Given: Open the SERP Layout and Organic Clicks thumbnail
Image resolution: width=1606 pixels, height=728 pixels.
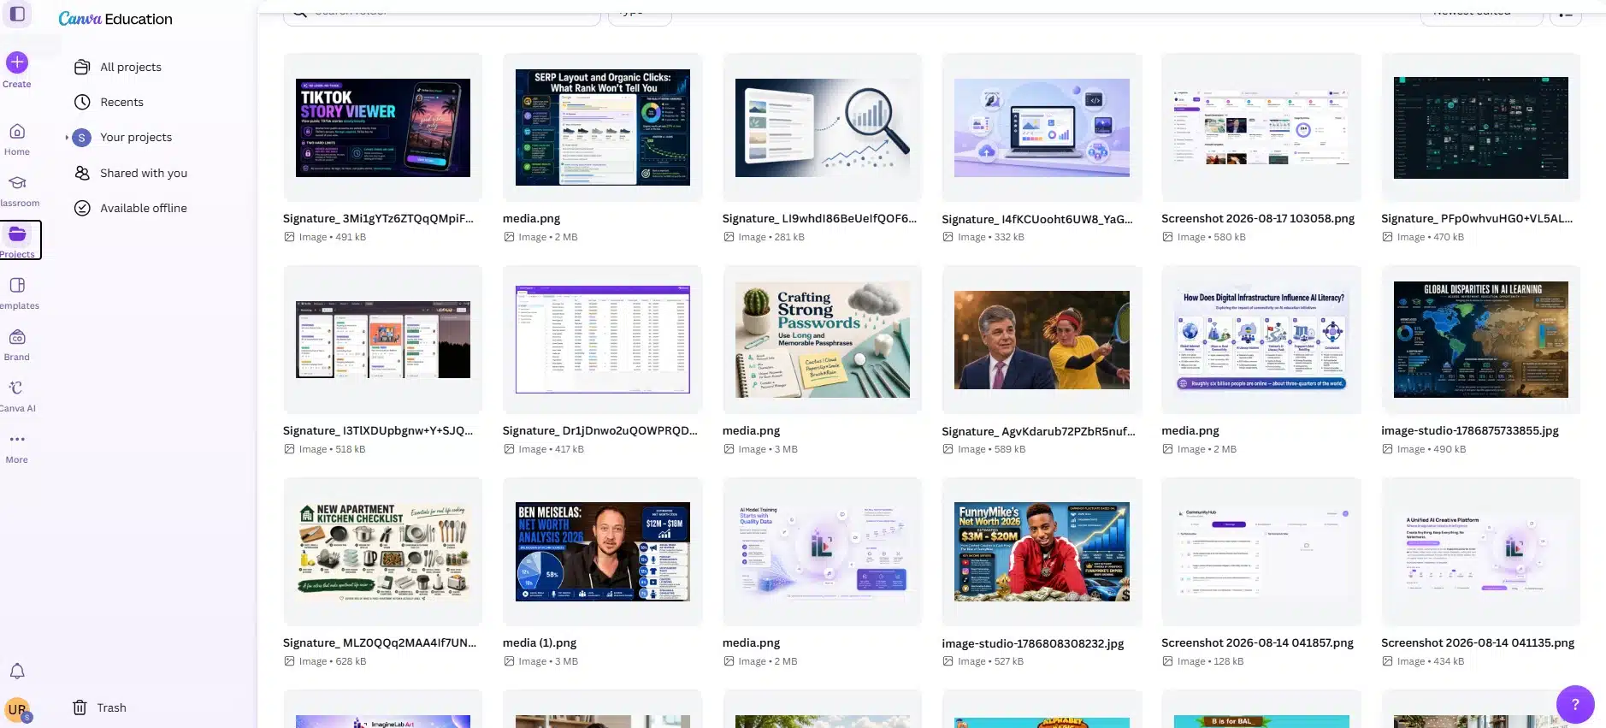Looking at the screenshot, I should pos(603,127).
